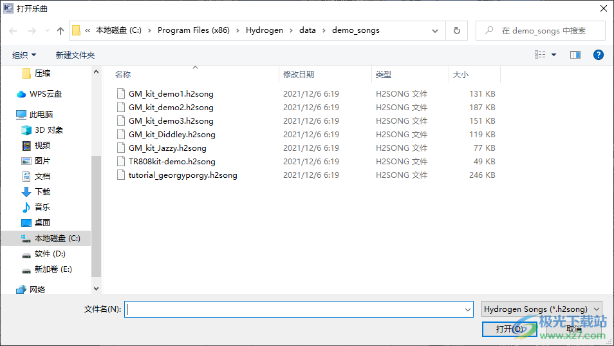Create a new folder with 新建文件夹
Image resolution: width=614 pixels, height=346 pixels.
[x=75, y=55]
